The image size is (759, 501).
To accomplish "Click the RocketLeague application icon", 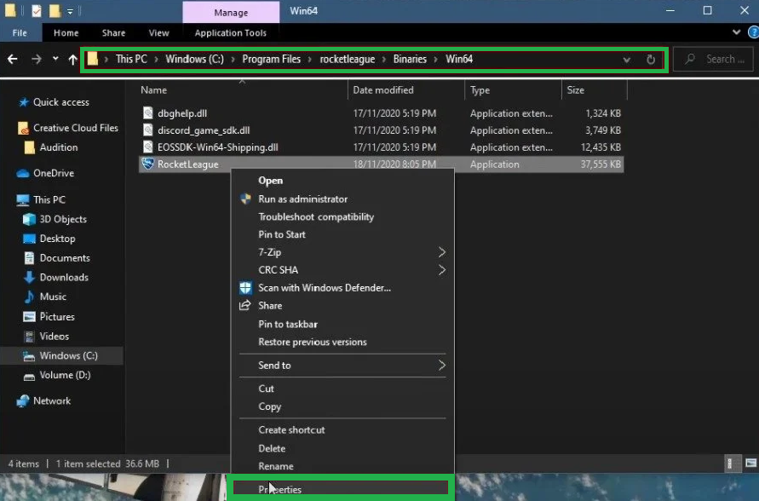I will click(x=148, y=164).
